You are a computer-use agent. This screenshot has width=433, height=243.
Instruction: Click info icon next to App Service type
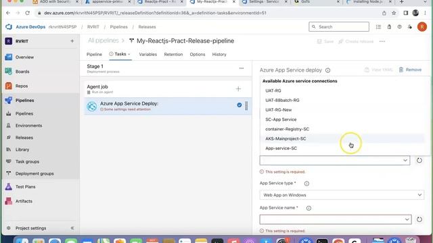[x=306, y=184]
